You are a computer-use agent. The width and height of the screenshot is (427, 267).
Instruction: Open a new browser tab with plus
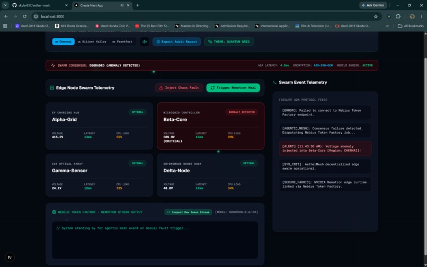[x=138, y=5]
